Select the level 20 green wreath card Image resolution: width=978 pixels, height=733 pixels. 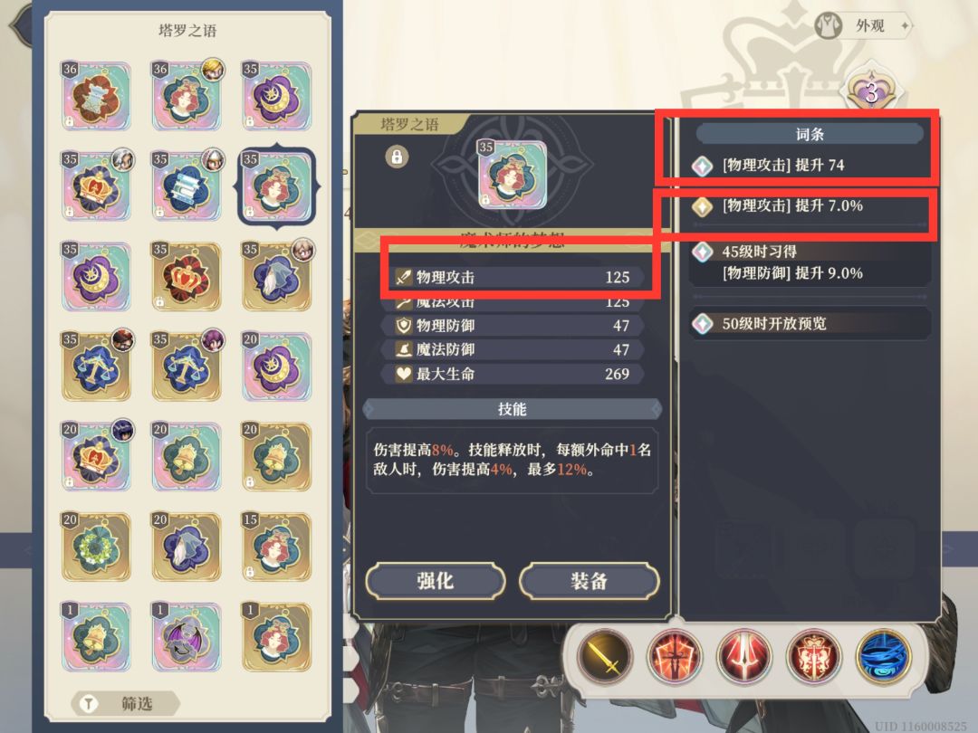96,547
